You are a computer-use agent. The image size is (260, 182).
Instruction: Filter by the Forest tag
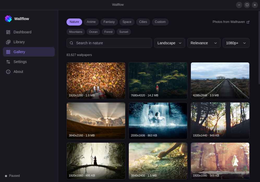108,32
